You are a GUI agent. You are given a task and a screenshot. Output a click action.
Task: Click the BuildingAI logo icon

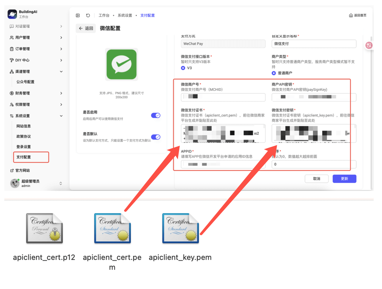click(12, 14)
